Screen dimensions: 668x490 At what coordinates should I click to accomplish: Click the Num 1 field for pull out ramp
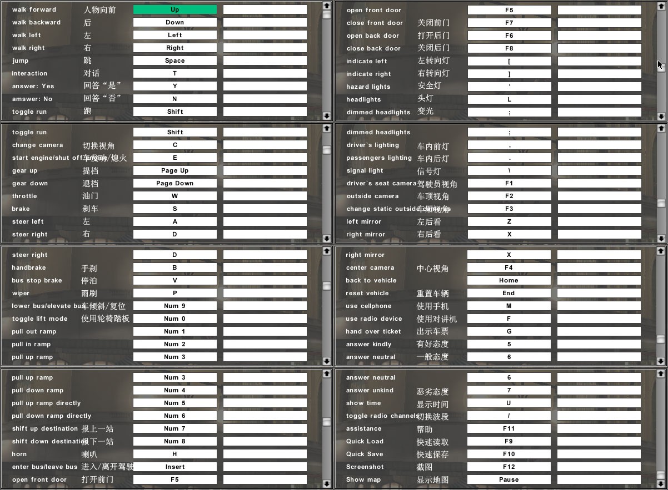175,331
